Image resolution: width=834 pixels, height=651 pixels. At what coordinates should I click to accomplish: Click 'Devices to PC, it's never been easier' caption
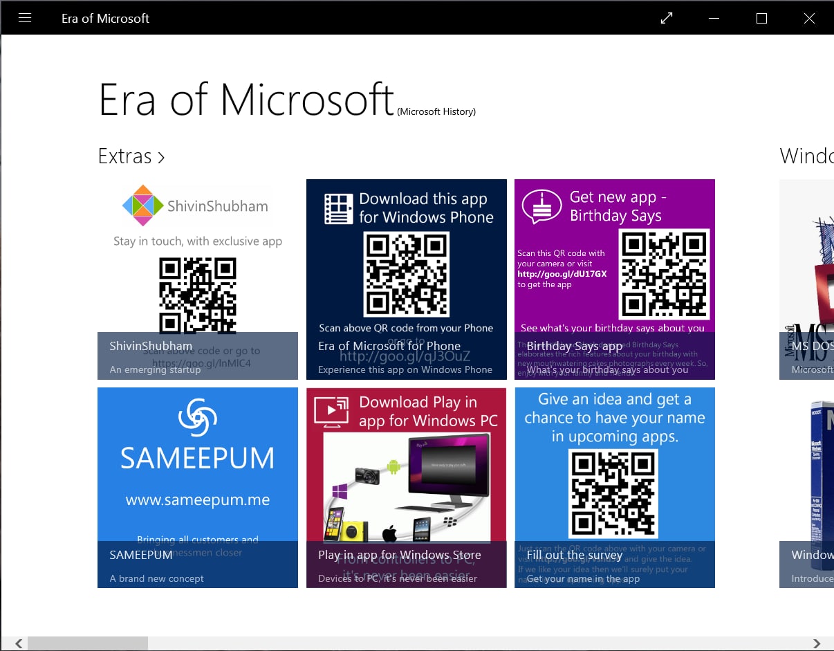click(398, 578)
